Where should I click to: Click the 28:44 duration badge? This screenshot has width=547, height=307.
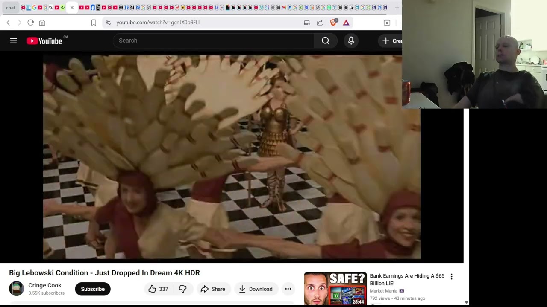click(x=358, y=302)
